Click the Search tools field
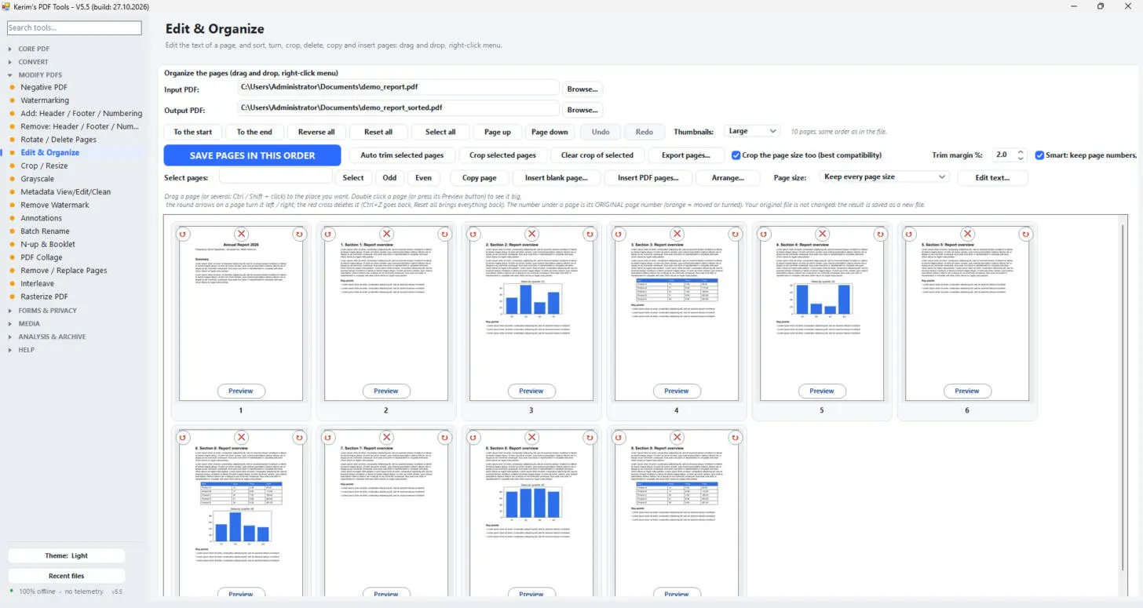1143x608 pixels. pos(75,27)
